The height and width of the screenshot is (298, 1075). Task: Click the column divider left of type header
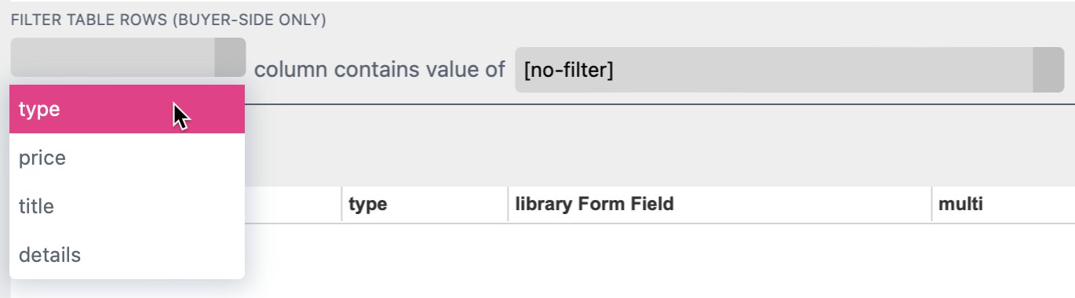(x=341, y=205)
